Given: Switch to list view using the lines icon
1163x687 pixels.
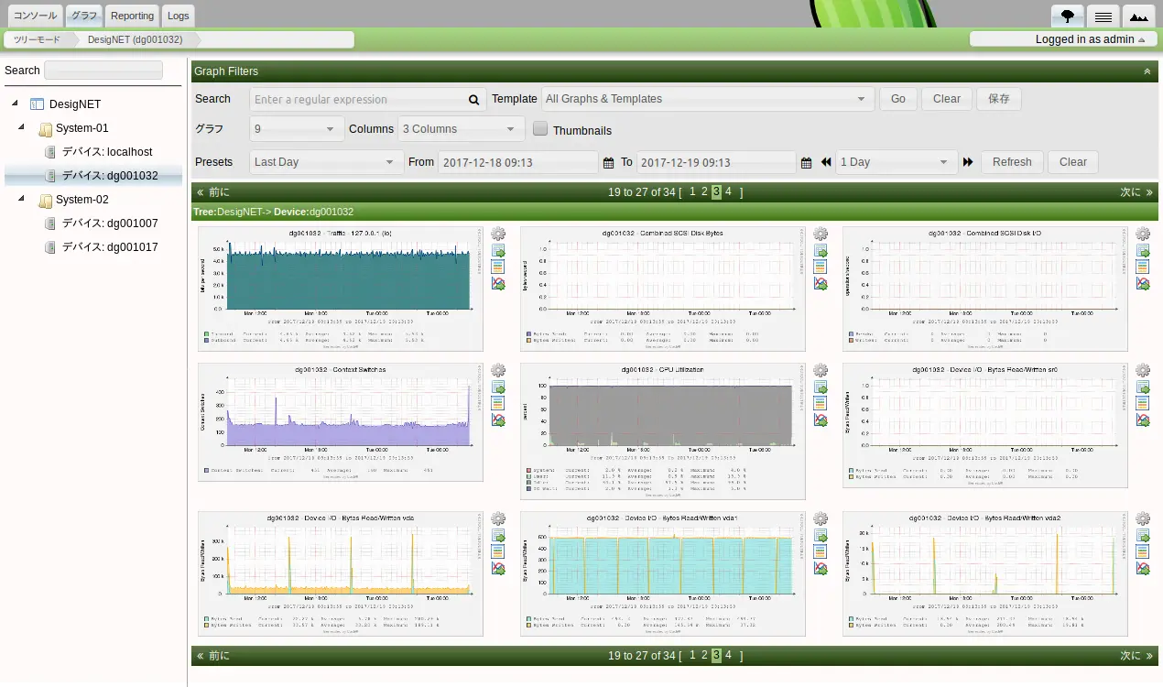Looking at the screenshot, I should 1103,16.
